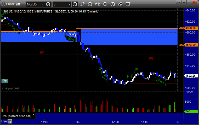Open the circled A alerts icon
This screenshot has height=125, width=199.
[113, 4]
